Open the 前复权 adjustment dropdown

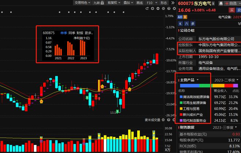pos(114,3)
